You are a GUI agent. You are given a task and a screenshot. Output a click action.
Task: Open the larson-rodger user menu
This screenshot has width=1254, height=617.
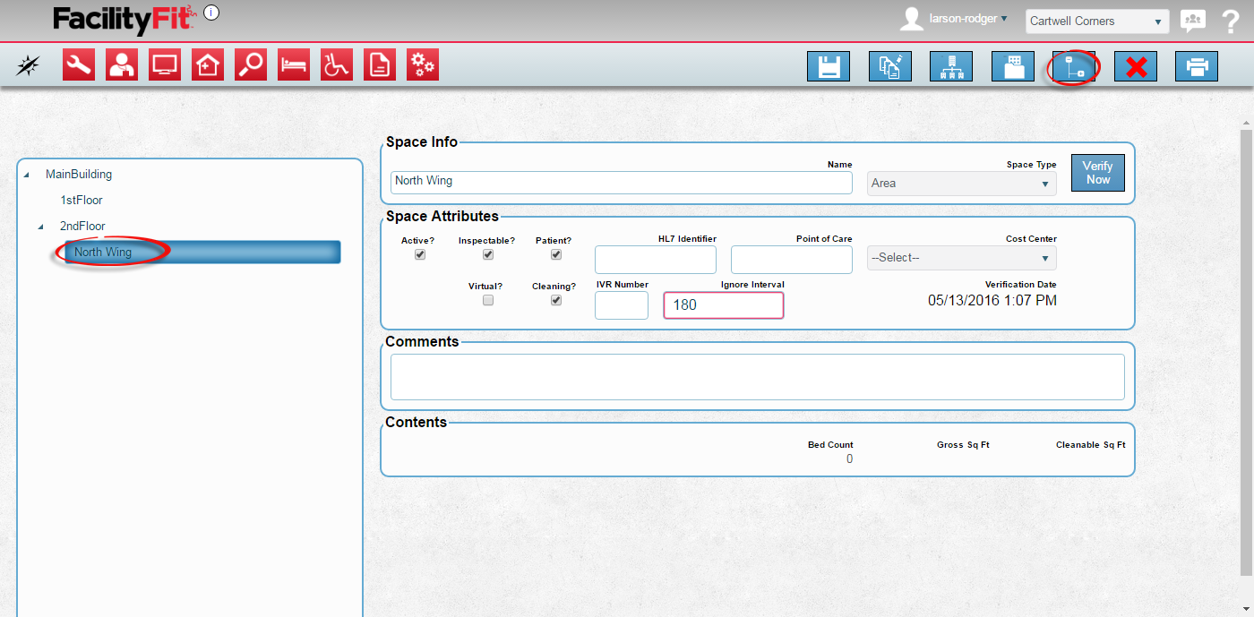pos(968,19)
